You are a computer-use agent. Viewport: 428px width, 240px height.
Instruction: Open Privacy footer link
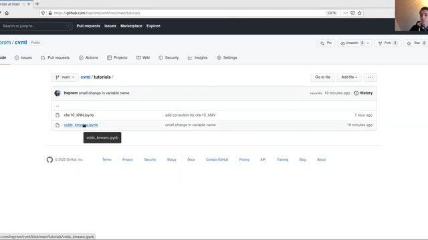[x=128, y=159]
